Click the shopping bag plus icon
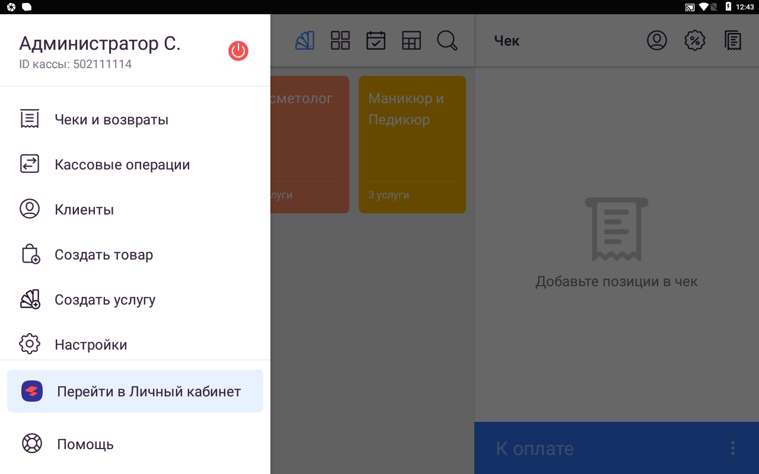 pos(30,254)
